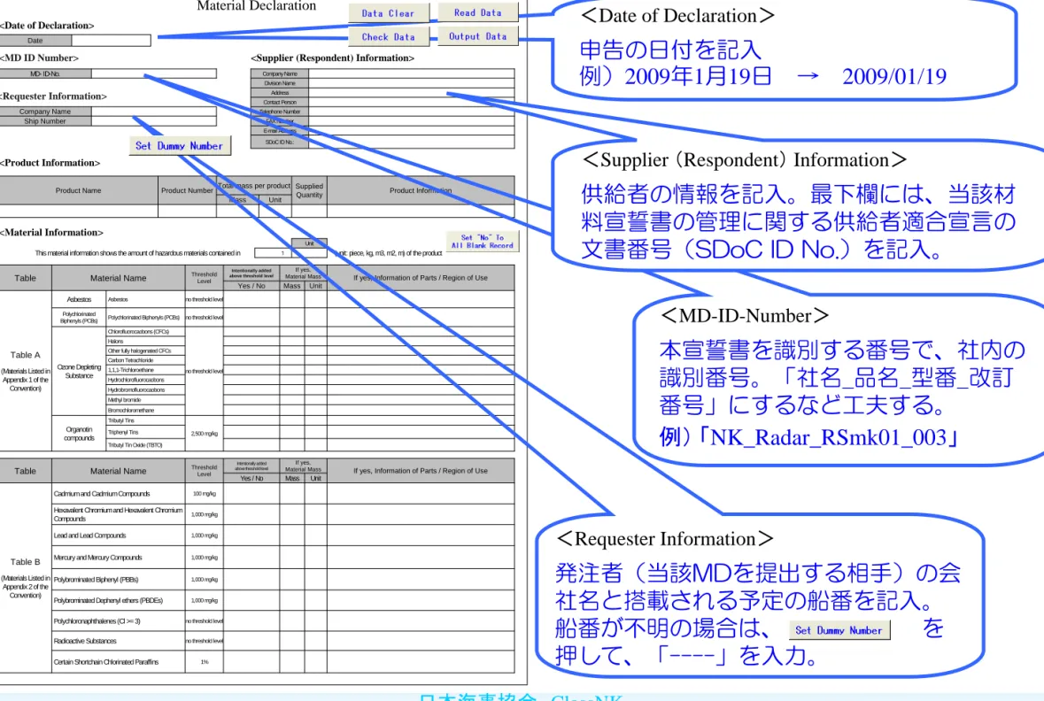Viewport: 1044px width, 701px height.
Task: Select 'Ozone Depleting Substance' group cell
Action: pyautogui.click(x=79, y=372)
